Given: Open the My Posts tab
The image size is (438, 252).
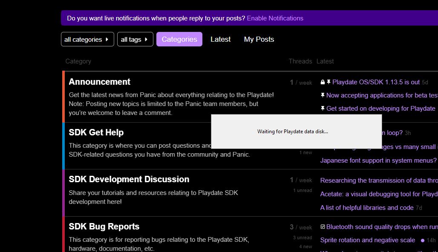Looking at the screenshot, I should (259, 39).
